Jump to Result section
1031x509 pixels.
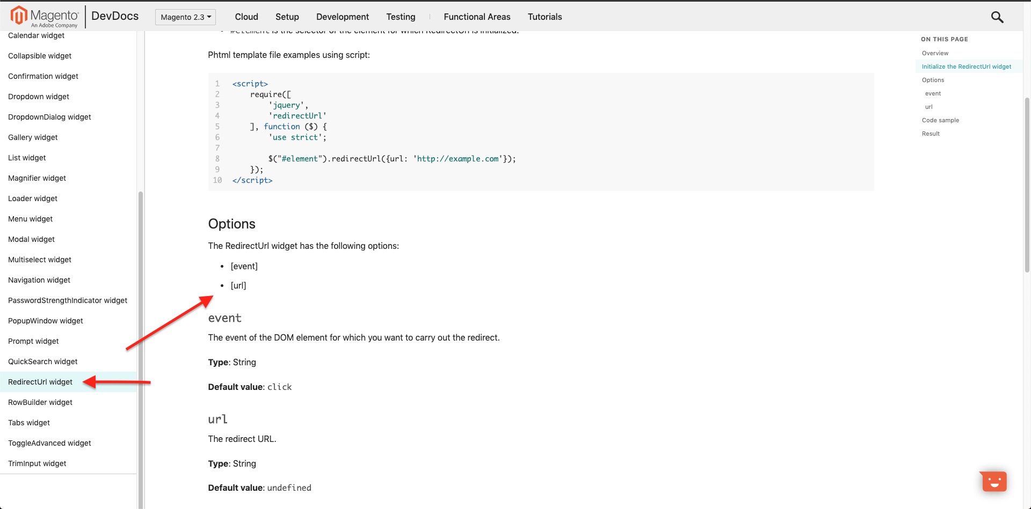pyautogui.click(x=931, y=134)
